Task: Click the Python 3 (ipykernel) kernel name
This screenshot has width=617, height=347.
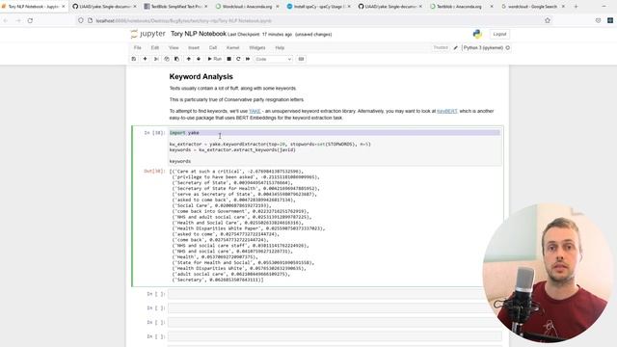Action: point(483,47)
